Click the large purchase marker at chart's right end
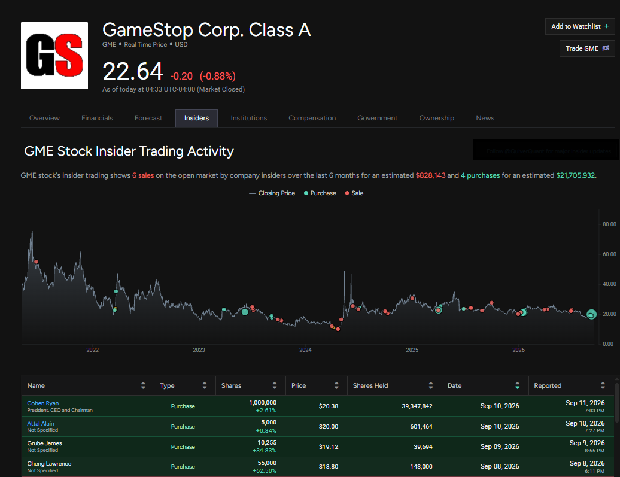 pyautogui.click(x=591, y=314)
